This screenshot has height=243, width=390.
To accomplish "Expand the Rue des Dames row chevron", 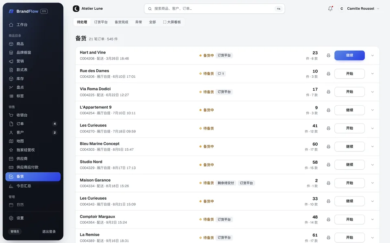I will click(x=373, y=74).
